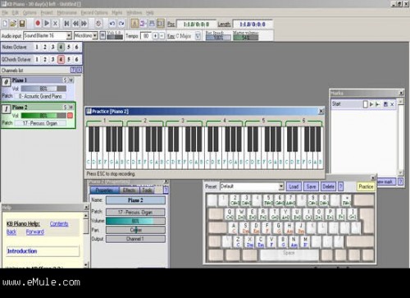Rewind using the double-left-arrow toolbar icon
This screenshot has height=298, width=410.
[x=75, y=24]
